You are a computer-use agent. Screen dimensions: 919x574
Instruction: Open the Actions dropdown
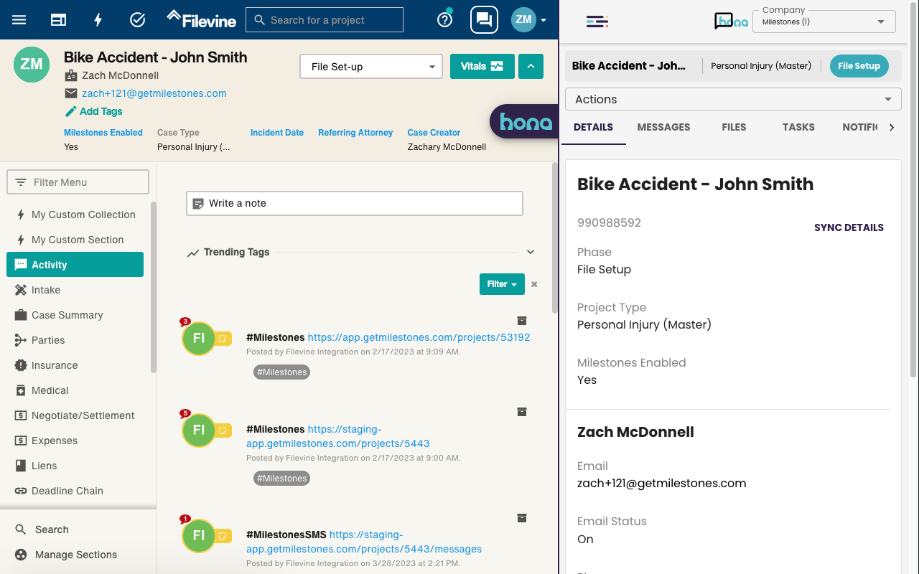(733, 99)
